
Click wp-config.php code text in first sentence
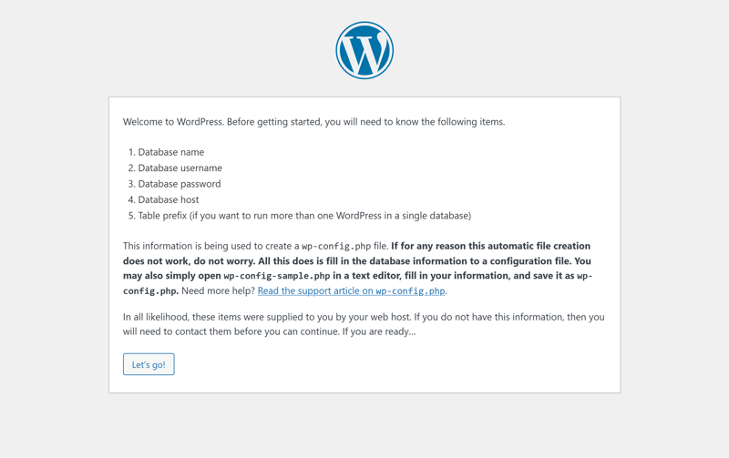336,247
